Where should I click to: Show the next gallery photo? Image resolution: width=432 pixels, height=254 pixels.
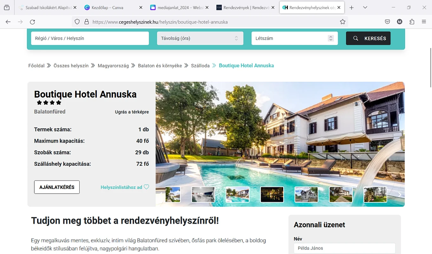400,195
